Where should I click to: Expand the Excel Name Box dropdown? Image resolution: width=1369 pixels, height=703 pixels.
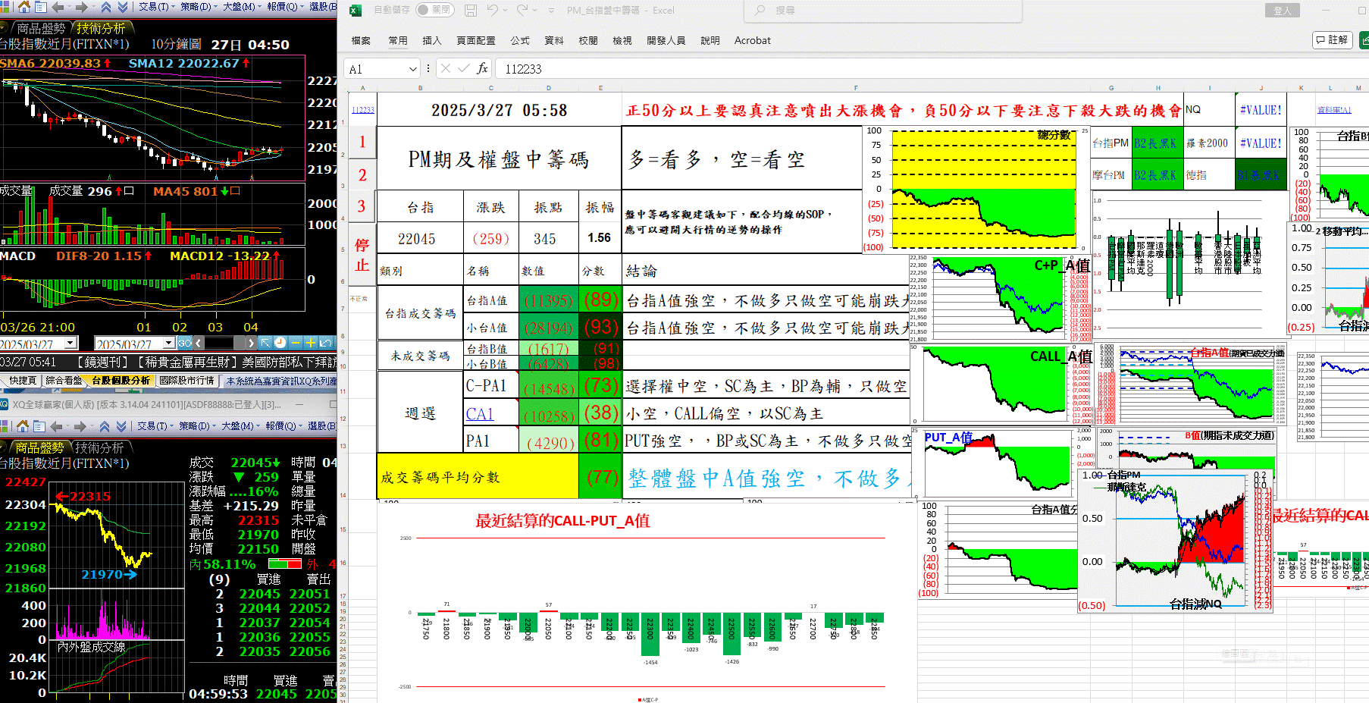point(413,69)
